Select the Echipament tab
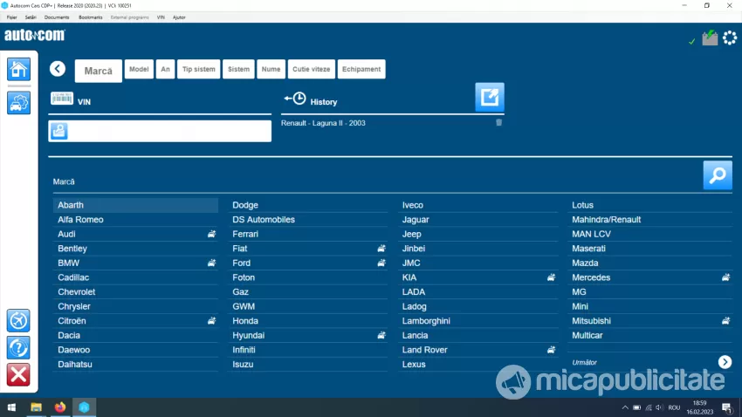Viewport: 742px width, 417px height. (361, 69)
